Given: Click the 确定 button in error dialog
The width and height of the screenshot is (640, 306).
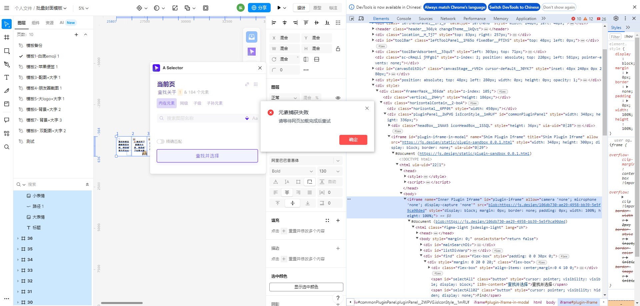Looking at the screenshot, I should [353, 140].
